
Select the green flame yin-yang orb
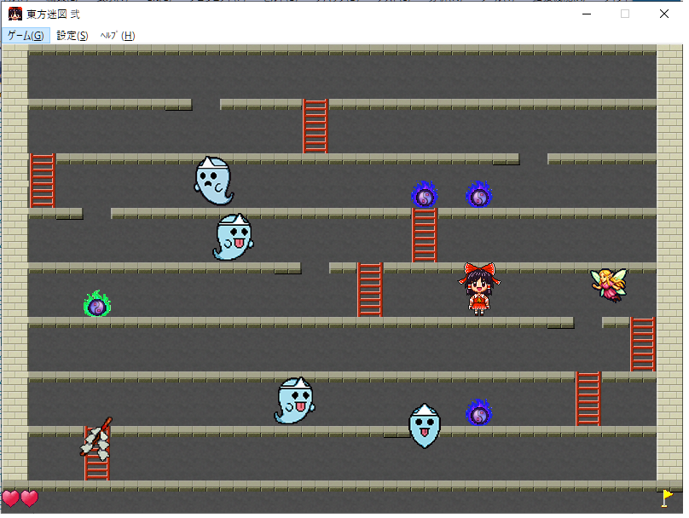97,304
